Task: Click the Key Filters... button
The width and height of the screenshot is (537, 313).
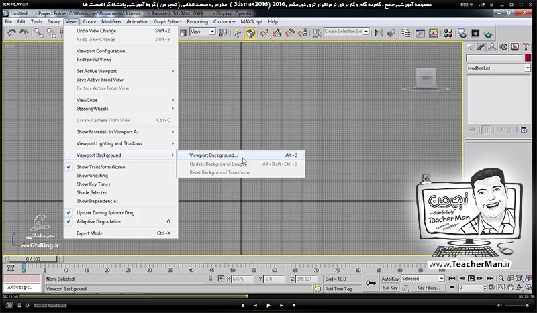Action: (x=428, y=288)
